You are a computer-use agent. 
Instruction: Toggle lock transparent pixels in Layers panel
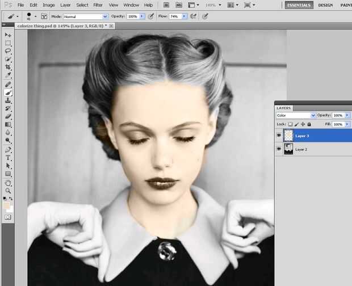pos(290,124)
